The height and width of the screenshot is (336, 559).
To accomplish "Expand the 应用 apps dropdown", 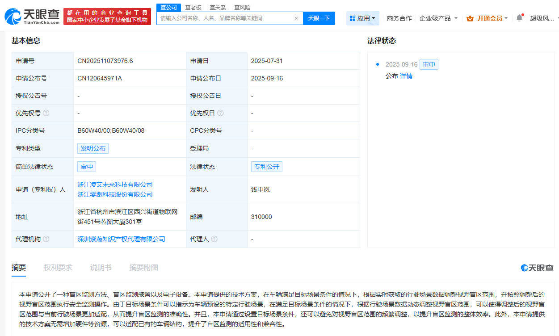I will coord(363,18).
